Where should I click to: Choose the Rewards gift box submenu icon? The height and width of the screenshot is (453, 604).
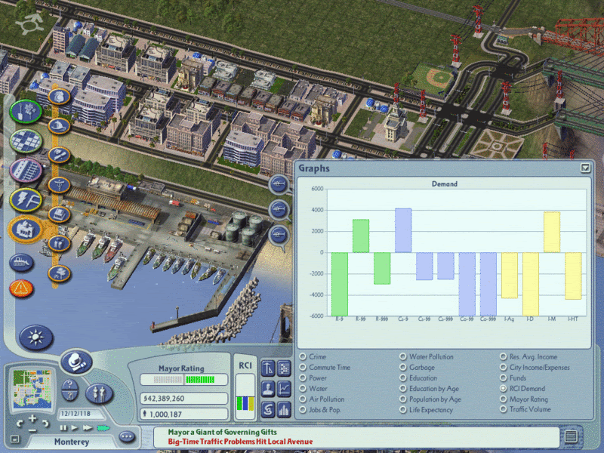point(59,243)
